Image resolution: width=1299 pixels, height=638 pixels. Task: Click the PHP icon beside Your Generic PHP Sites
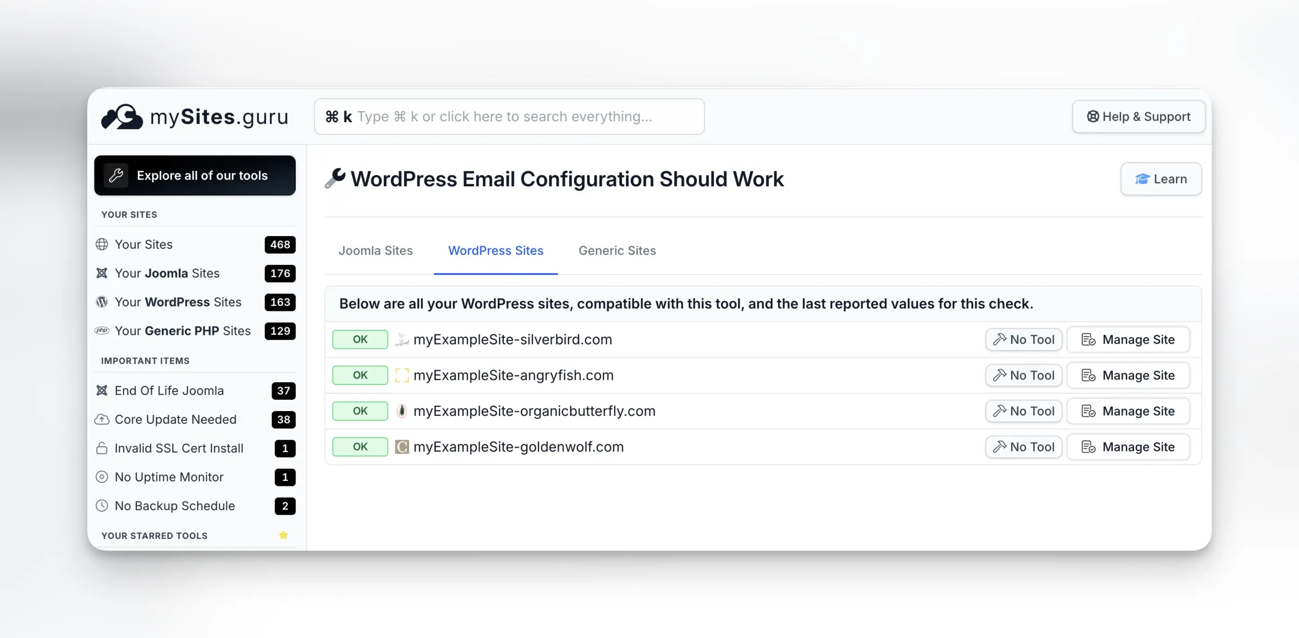[102, 330]
